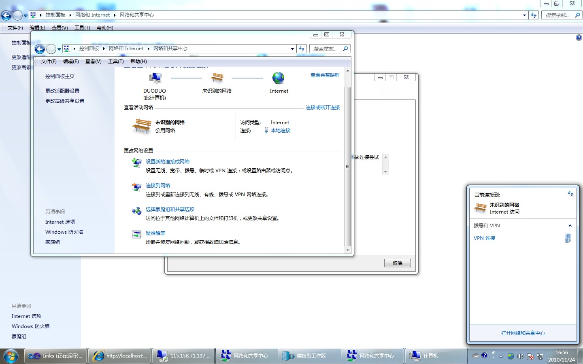Show hidden system tray icons

click(501, 356)
